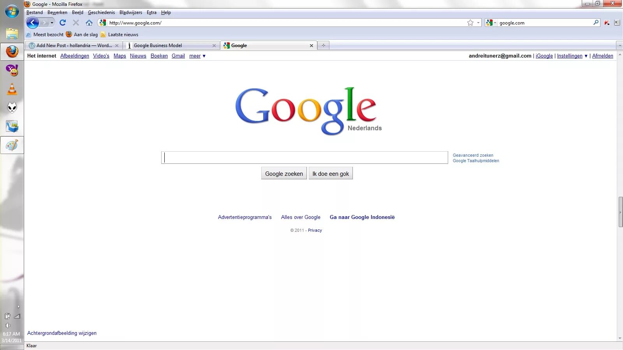623x350 pixels.
Task: Open the Beeld menu
Action: 77,12
